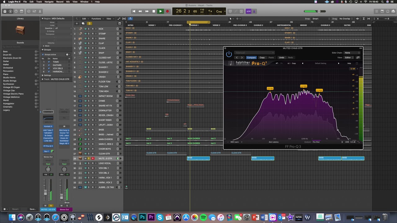The height and width of the screenshot is (223, 397).
Task: Open the Drag No Overlap dropdown
Action: 346,19
